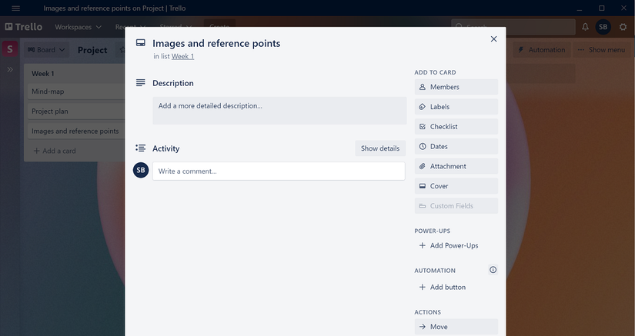Screen dimensions: 635x336
Task: Add an Attachment to the card
Action: point(456,166)
